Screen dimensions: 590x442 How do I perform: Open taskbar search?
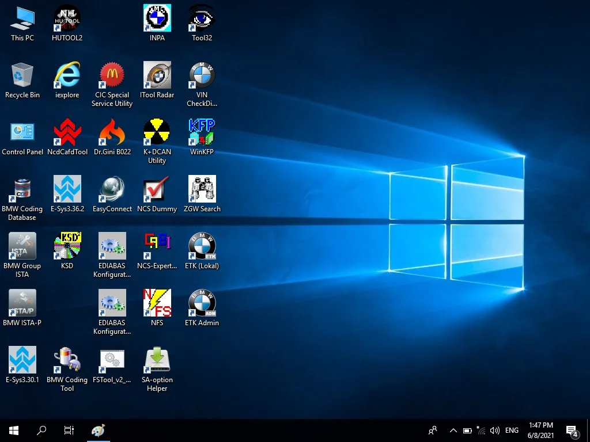pos(41,430)
